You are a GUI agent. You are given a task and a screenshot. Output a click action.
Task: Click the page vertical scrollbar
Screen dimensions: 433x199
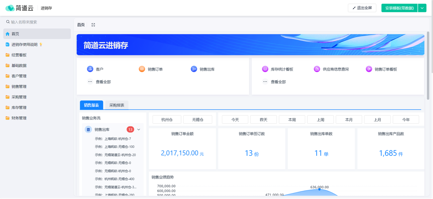click(428, 65)
